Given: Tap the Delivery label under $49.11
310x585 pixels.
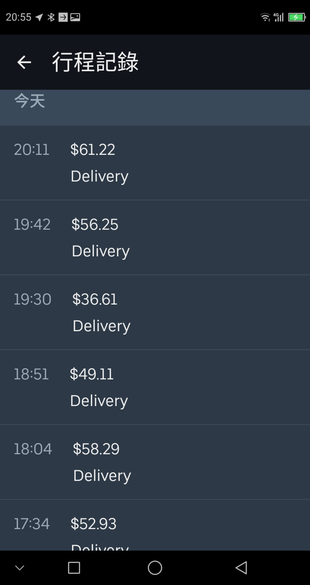Looking at the screenshot, I should pyautogui.click(x=99, y=401).
